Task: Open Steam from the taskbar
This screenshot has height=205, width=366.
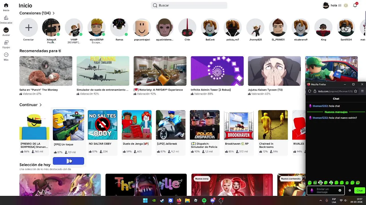Action: [x=162, y=200]
